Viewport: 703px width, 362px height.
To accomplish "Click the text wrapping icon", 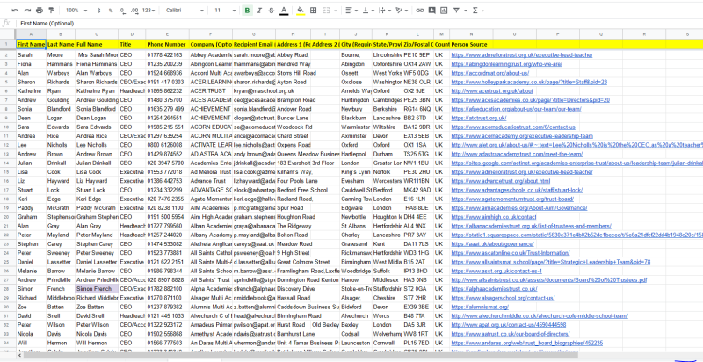I will point(381,11).
